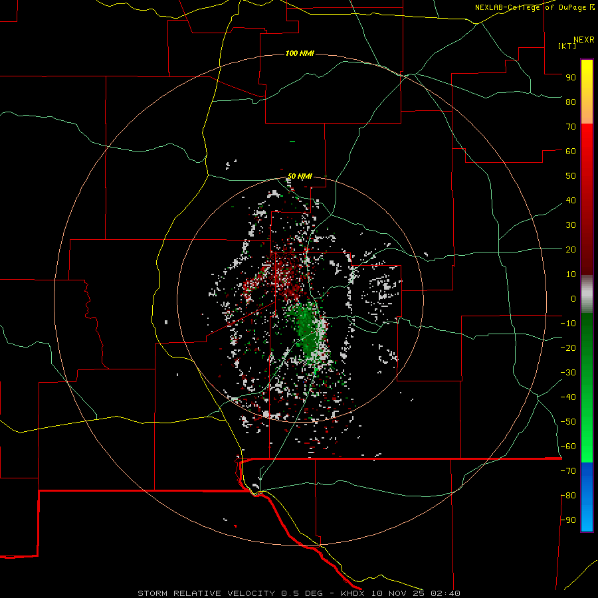
Task: Click the 20 value on velocity scale
Action: coord(571,249)
